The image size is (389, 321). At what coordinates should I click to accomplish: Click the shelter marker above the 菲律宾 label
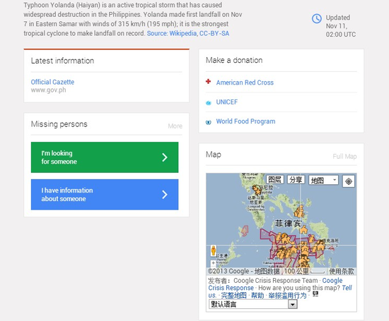coord(299,212)
